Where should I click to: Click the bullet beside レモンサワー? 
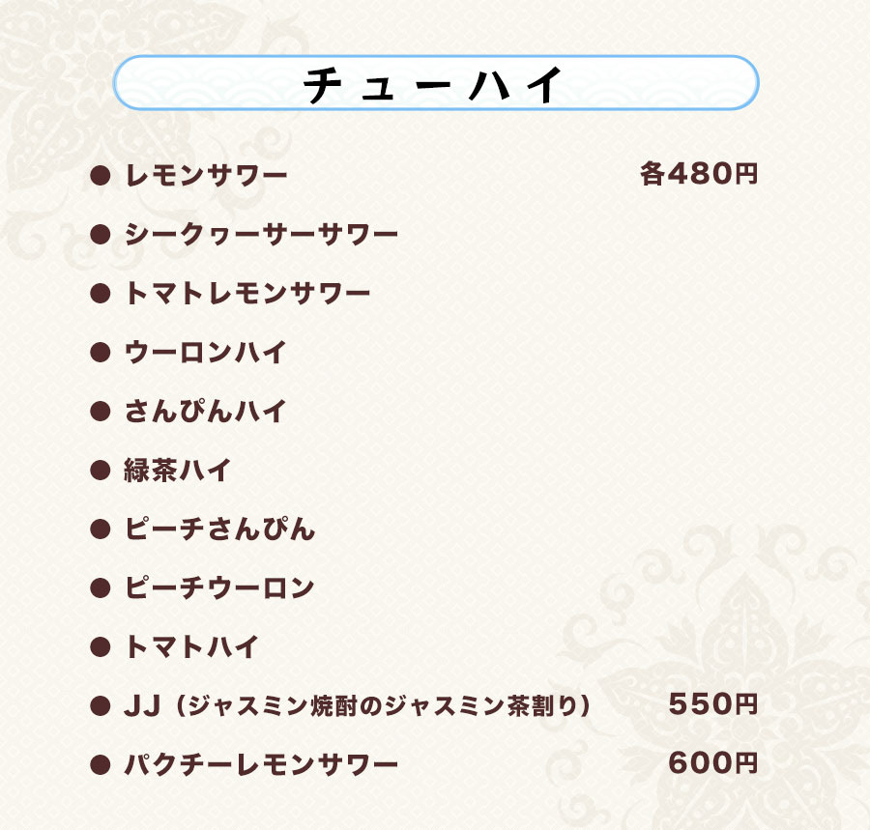pyautogui.click(x=98, y=177)
